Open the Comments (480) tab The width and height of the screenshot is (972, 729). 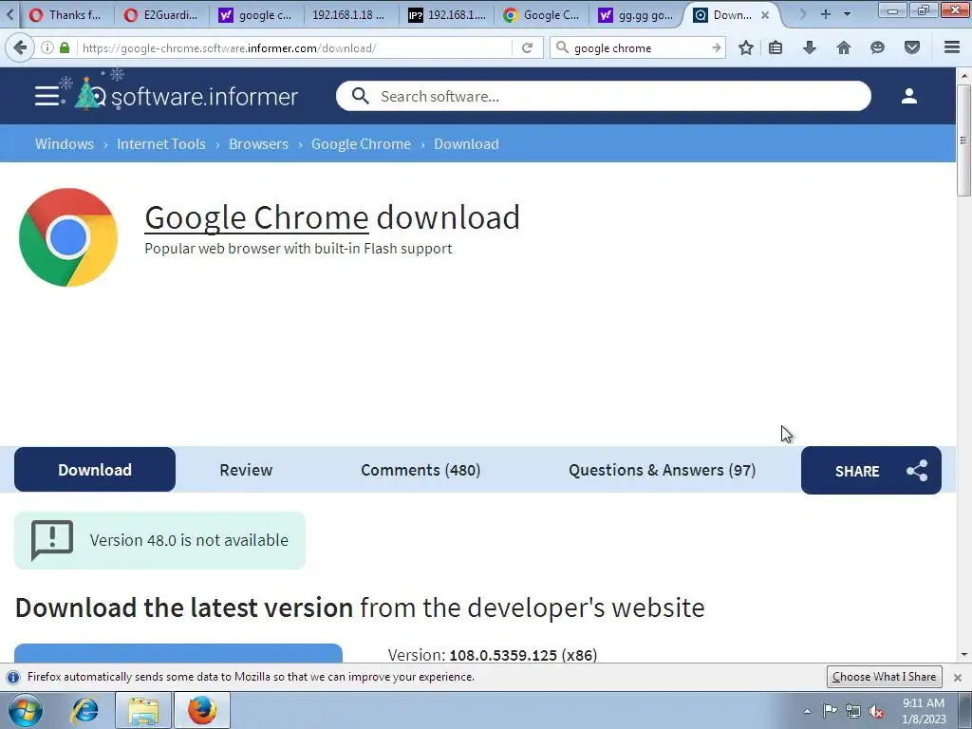tap(421, 470)
